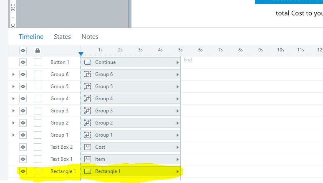
Task: Click the button shape icon on the Continue bar
Action: coord(88,62)
